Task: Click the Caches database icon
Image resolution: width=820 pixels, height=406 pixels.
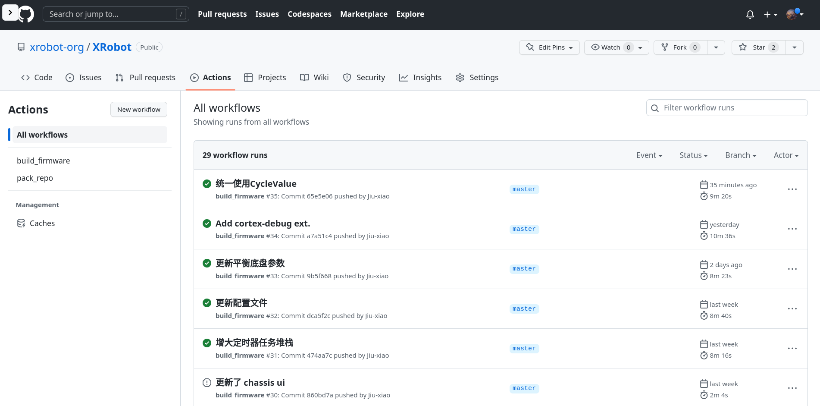Action: click(21, 223)
